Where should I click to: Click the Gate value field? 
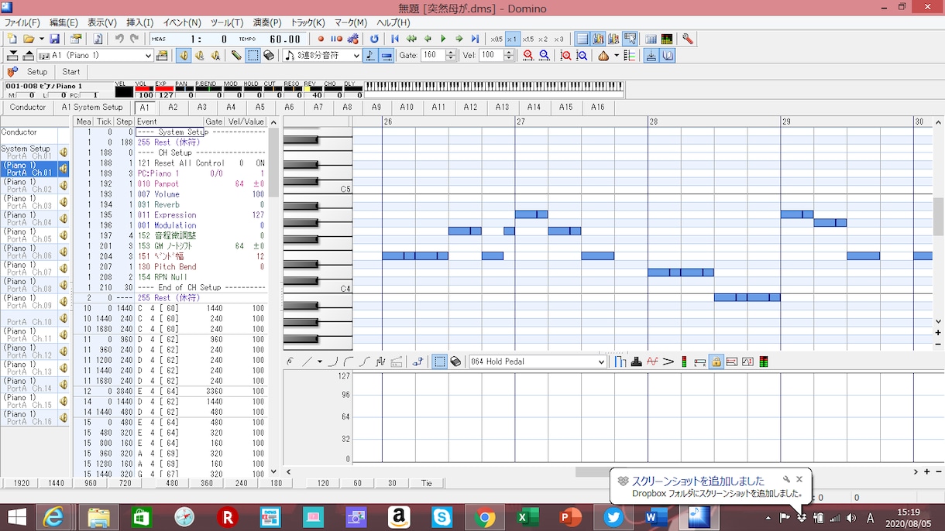click(433, 56)
